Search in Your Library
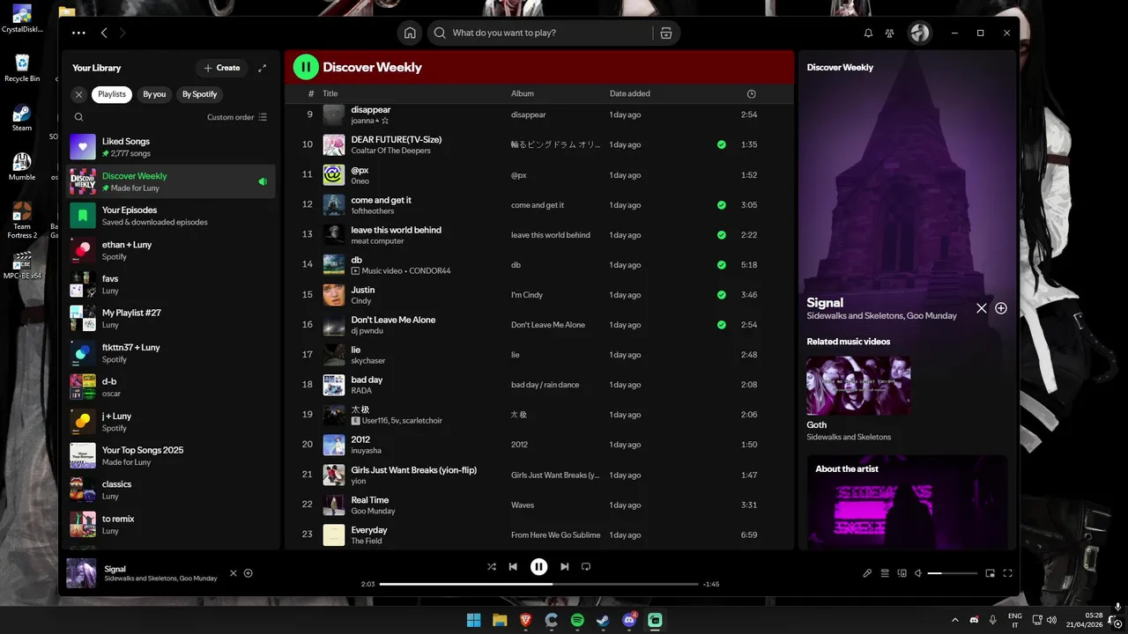This screenshot has width=1128, height=634. click(78, 117)
